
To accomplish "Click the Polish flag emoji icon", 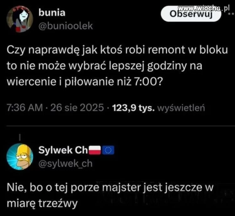I will click(x=95, y=150).
